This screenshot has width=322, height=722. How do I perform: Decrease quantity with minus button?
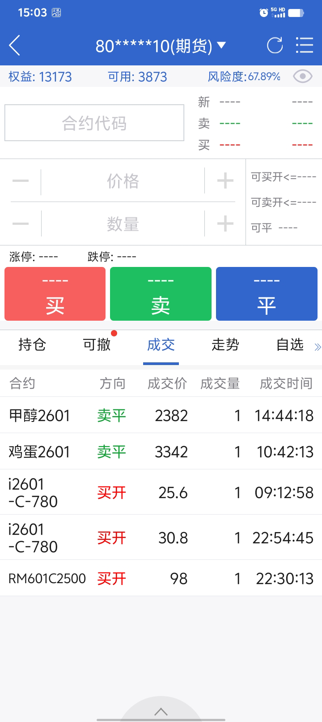click(x=21, y=223)
